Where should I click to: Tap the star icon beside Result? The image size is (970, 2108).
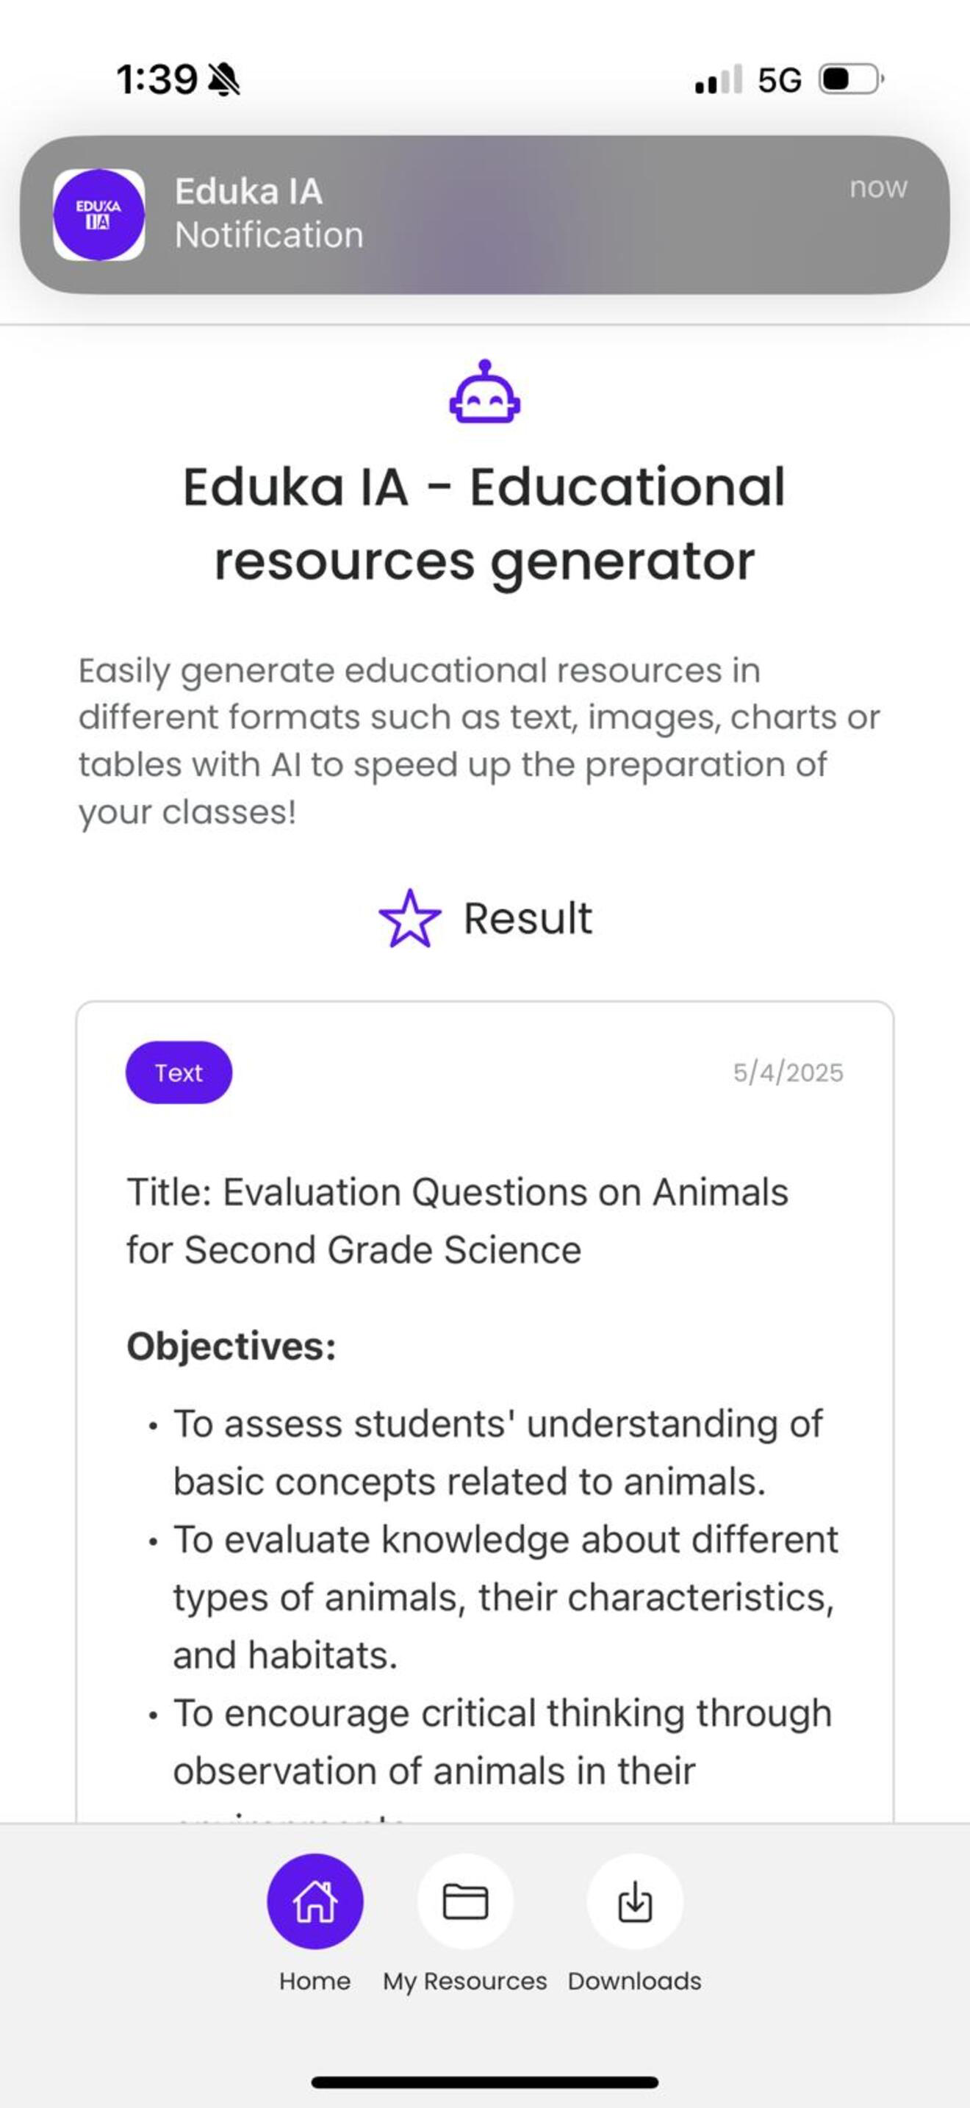(410, 918)
